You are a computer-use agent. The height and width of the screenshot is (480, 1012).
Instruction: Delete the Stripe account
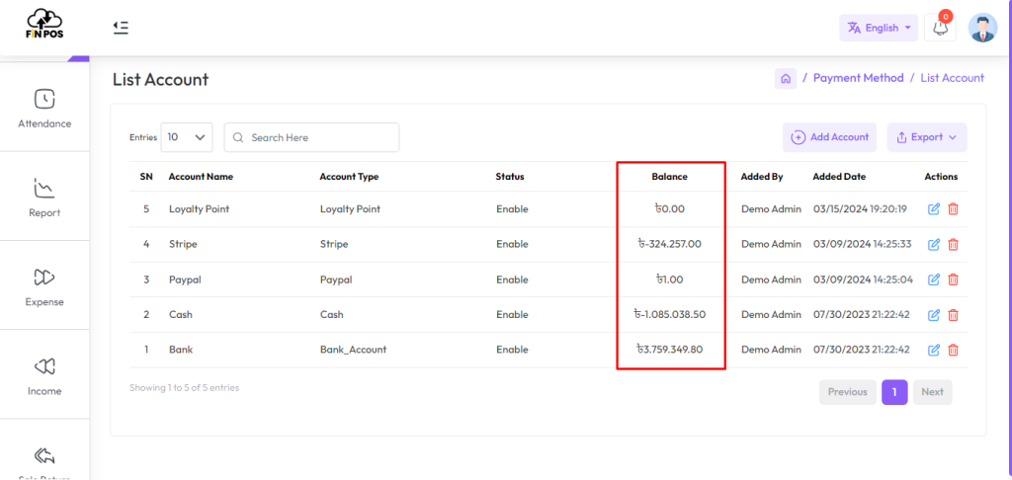953,245
